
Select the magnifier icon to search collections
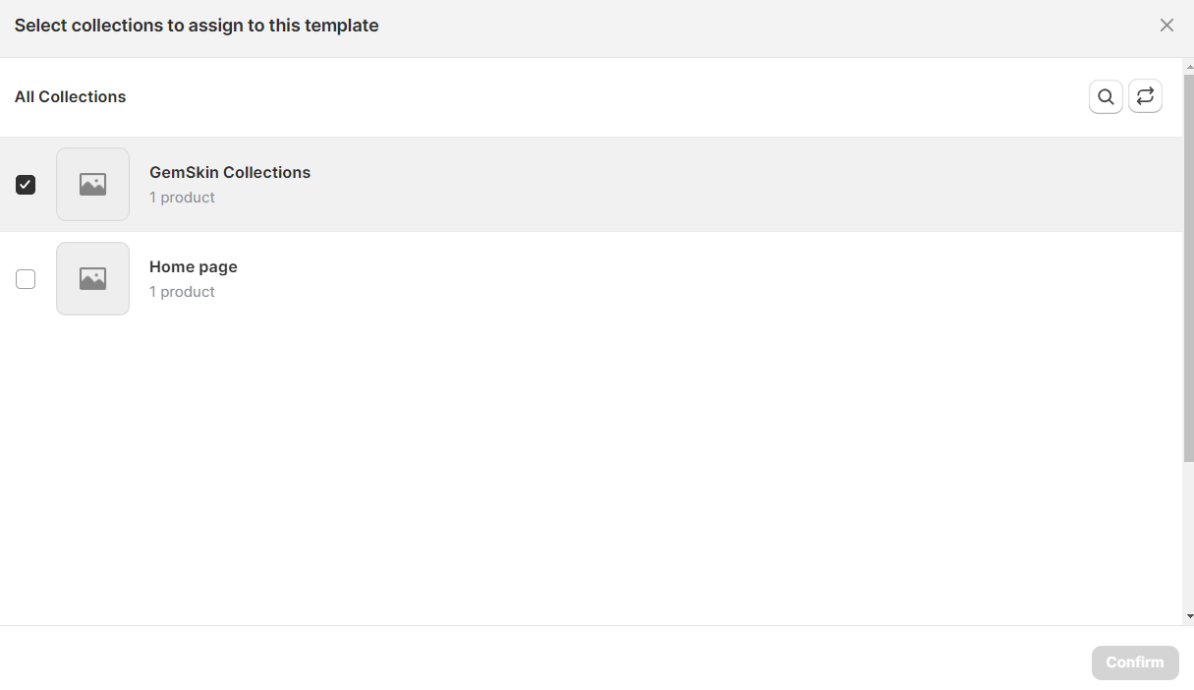click(x=1106, y=96)
